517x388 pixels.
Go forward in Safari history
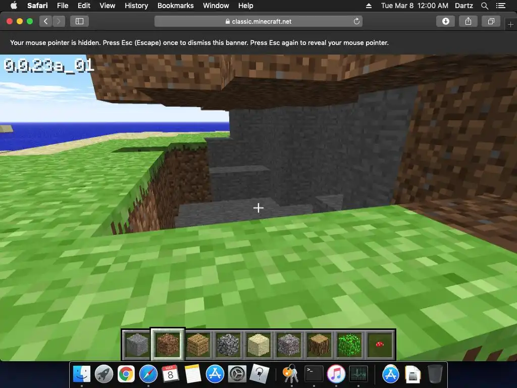click(x=59, y=21)
